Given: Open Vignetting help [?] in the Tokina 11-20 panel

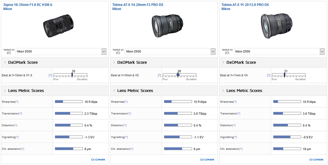Looking at the screenshot, I should pyautogui.click(x=235, y=137).
